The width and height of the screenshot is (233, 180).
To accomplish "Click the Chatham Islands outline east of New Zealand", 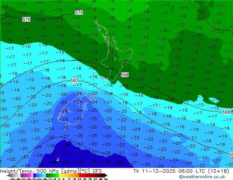I will [x=159, y=105].
